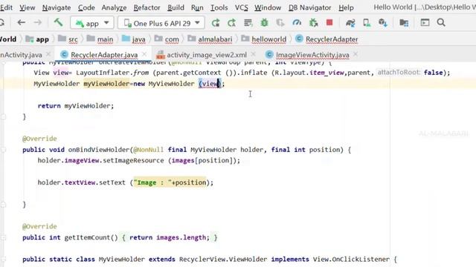Screen dimensions: 476x267
Task: Click the attachToRoot parameter hint
Action: click(x=399, y=73)
